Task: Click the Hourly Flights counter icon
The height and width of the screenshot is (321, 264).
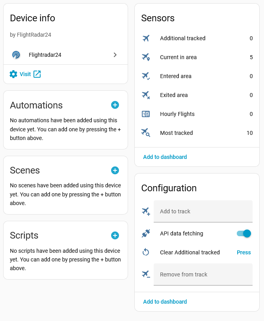Action: coord(146,114)
